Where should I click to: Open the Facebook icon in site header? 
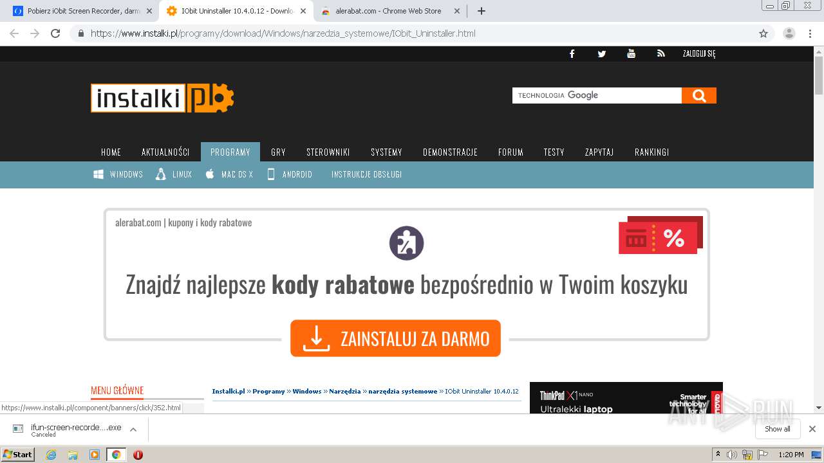[572, 54]
